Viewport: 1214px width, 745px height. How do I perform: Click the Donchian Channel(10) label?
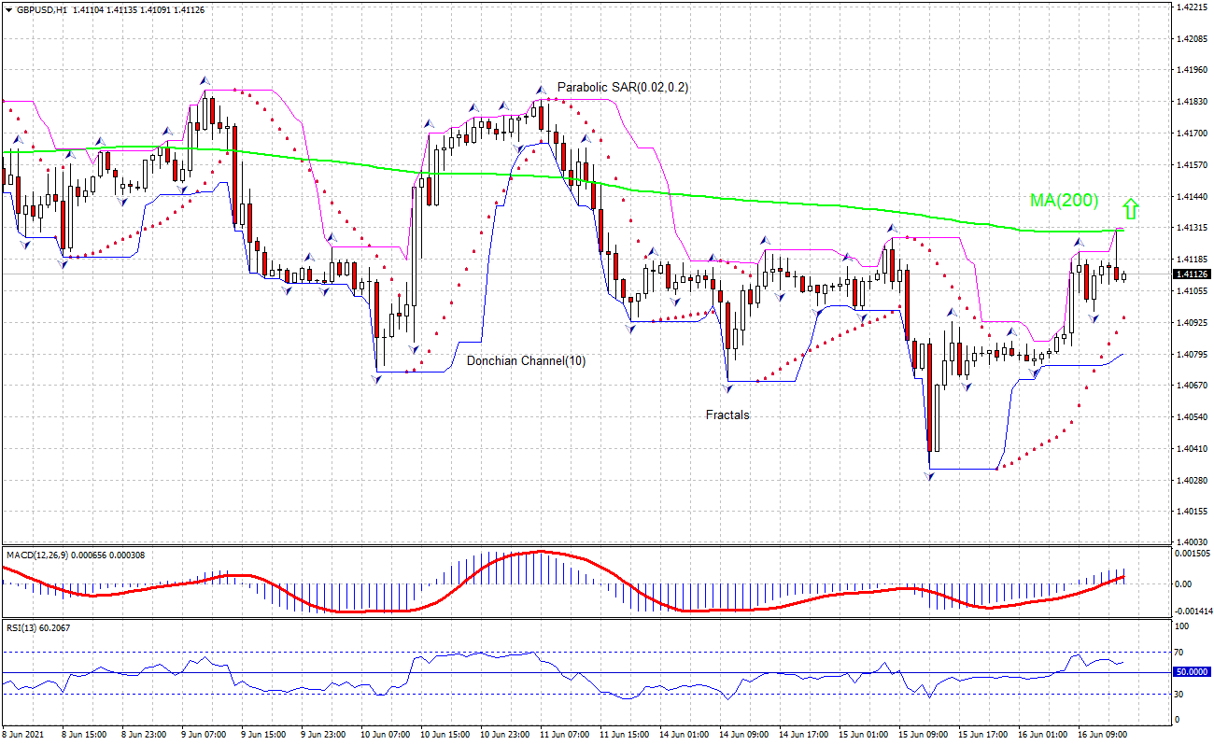[526, 361]
